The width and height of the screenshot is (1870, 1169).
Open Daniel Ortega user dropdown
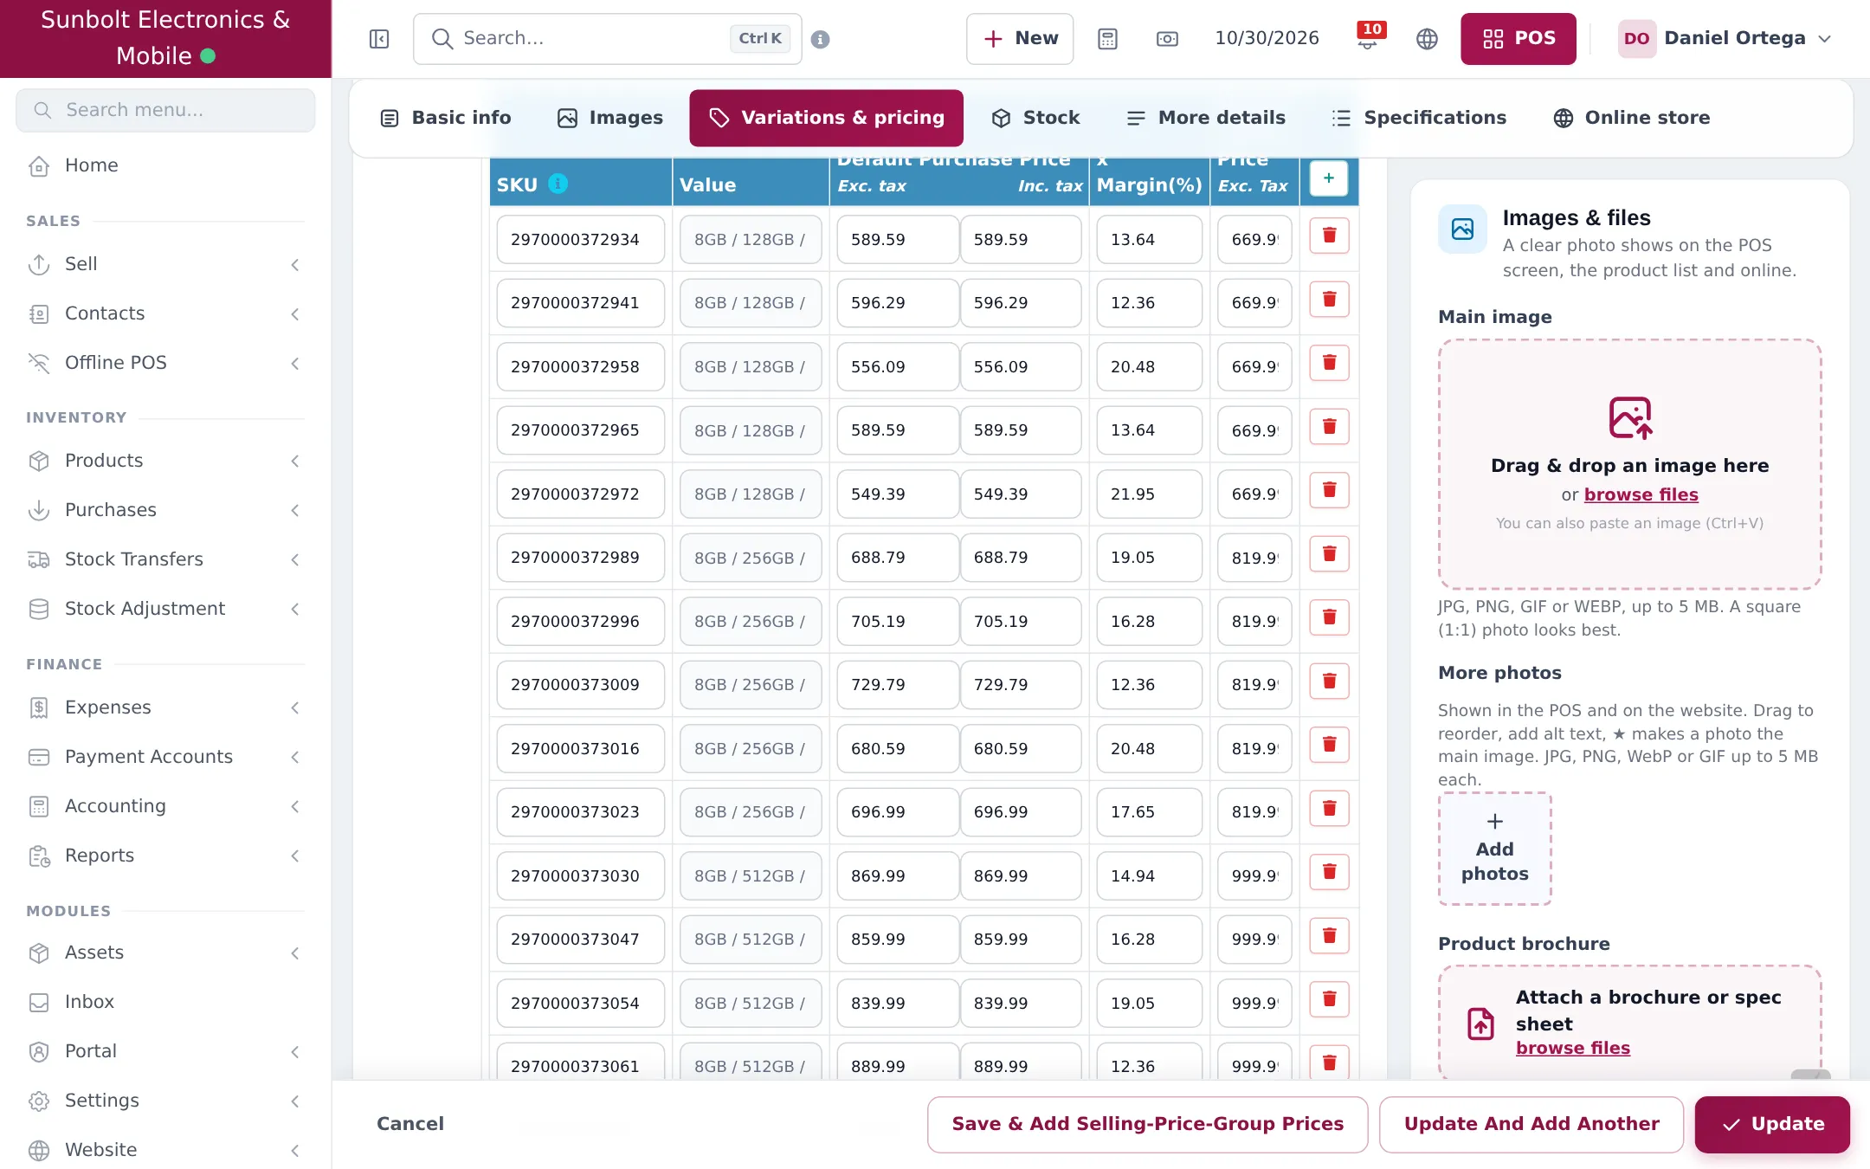tap(1725, 39)
